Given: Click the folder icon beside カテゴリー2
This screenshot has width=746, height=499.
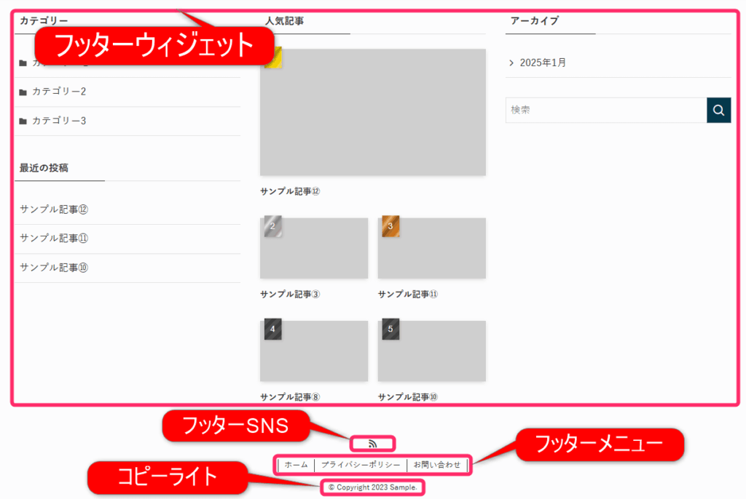Looking at the screenshot, I should point(23,92).
